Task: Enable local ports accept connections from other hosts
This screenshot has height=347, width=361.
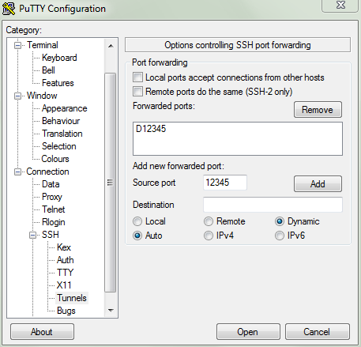Action: (x=137, y=77)
